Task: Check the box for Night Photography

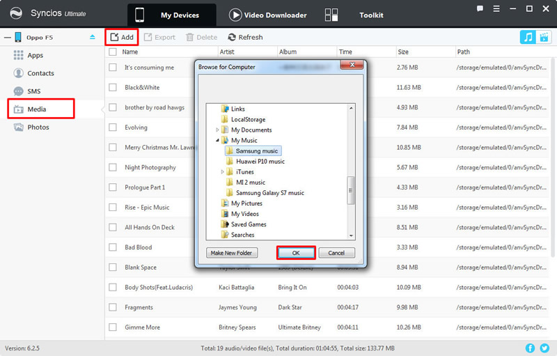Action: pos(113,167)
